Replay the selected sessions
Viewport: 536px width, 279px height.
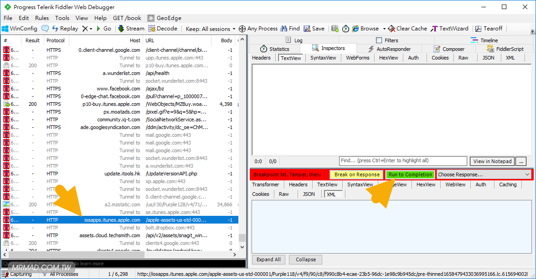65,28
